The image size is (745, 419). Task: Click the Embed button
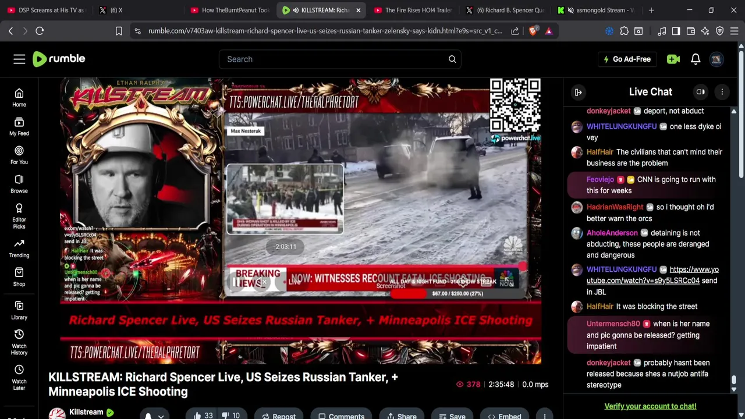point(504,416)
